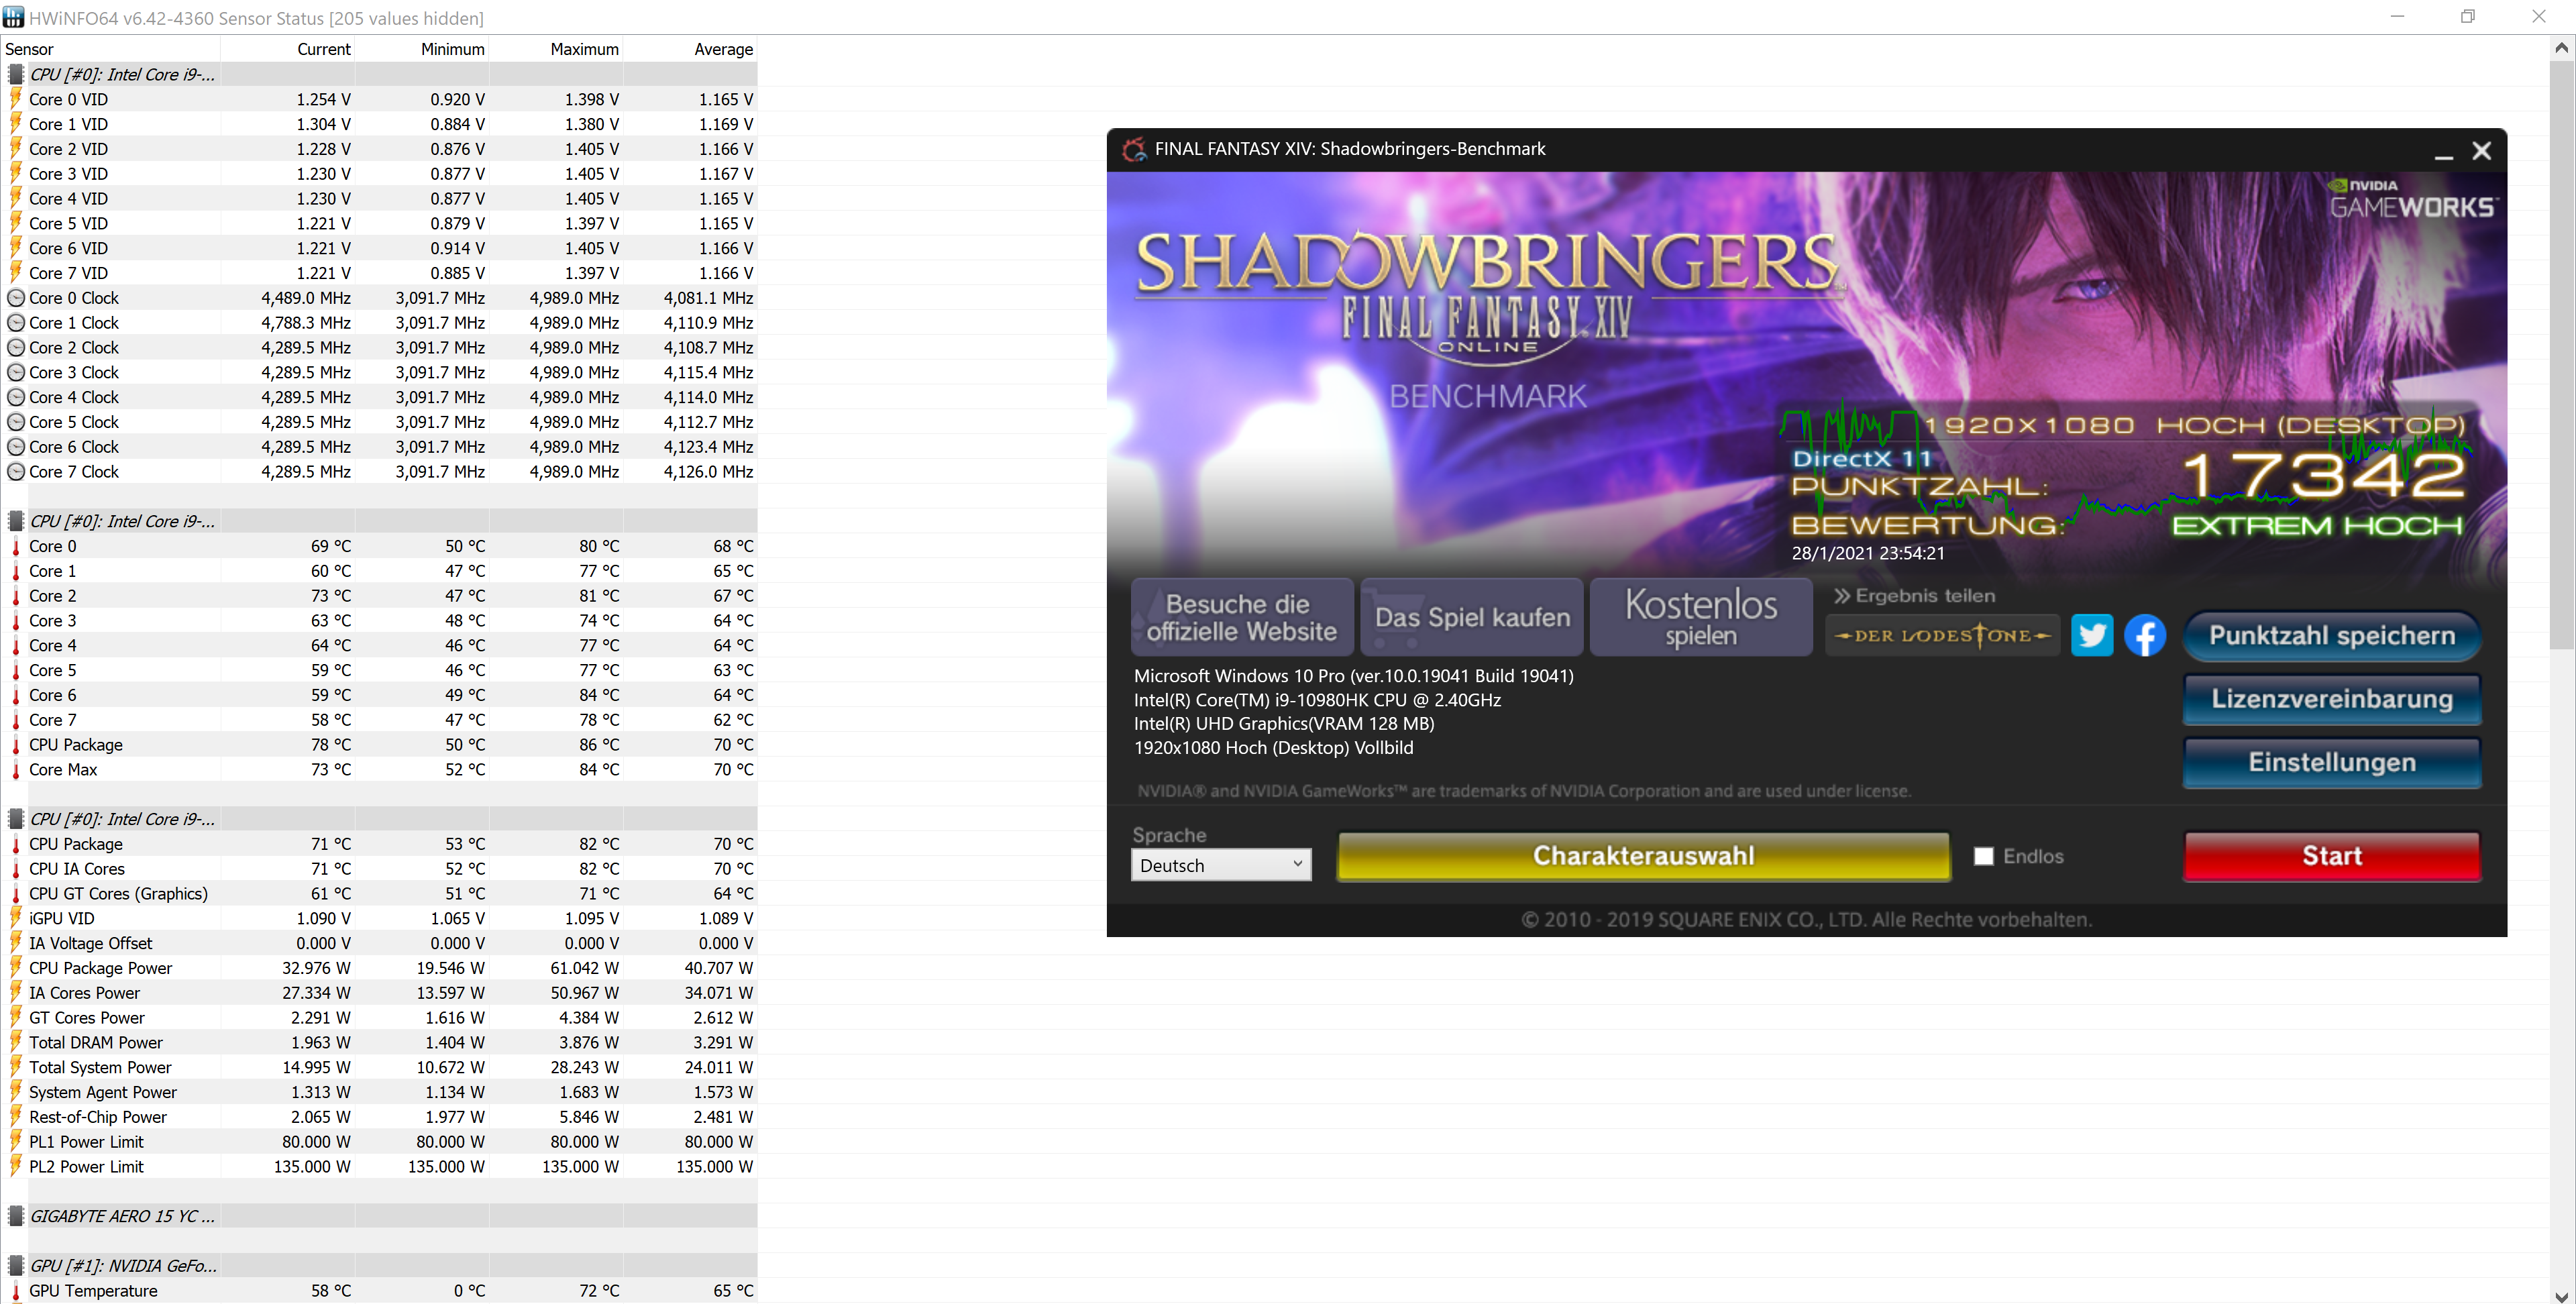Select the Rest-of-Chip Power row label
The height and width of the screenshot is (1304, 2576).
[x=97, y=1117]
